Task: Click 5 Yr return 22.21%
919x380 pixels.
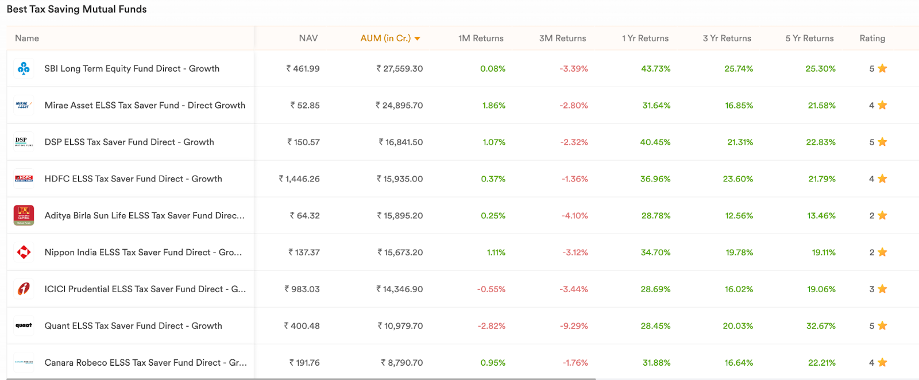Action: [821, 362]
